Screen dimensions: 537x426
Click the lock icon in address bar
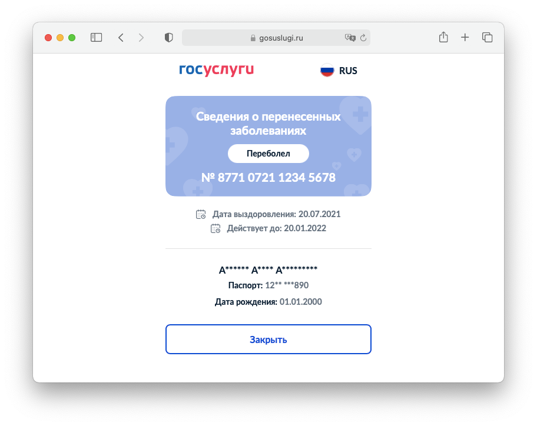tap(253, 38)
